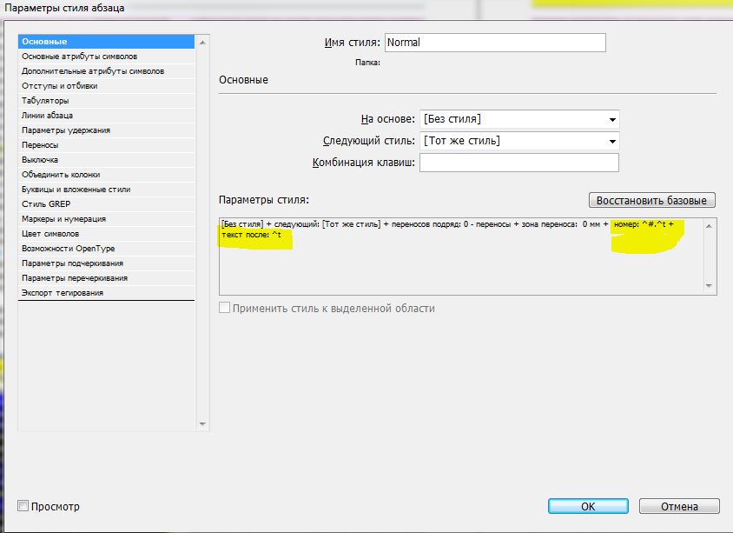Open Маркеры и нумерация section
The height and width of the screenshot is (533, 733).
click(x=106, y=218)
